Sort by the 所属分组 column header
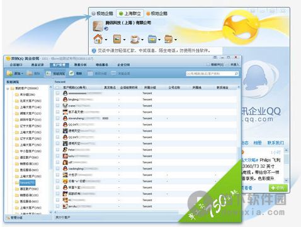Viewport: 301px width, 227px height. point(150,88)
